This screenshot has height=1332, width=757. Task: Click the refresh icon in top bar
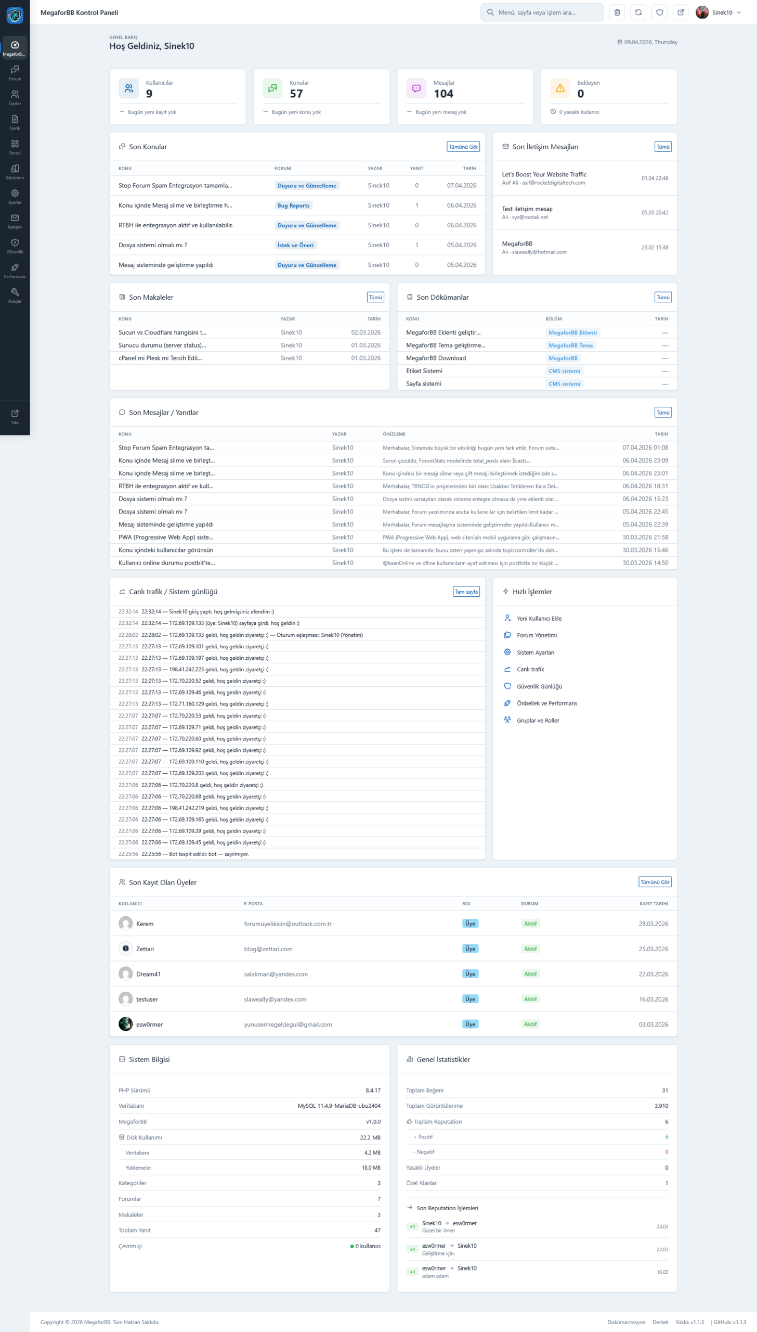click(x=638, y=12)
